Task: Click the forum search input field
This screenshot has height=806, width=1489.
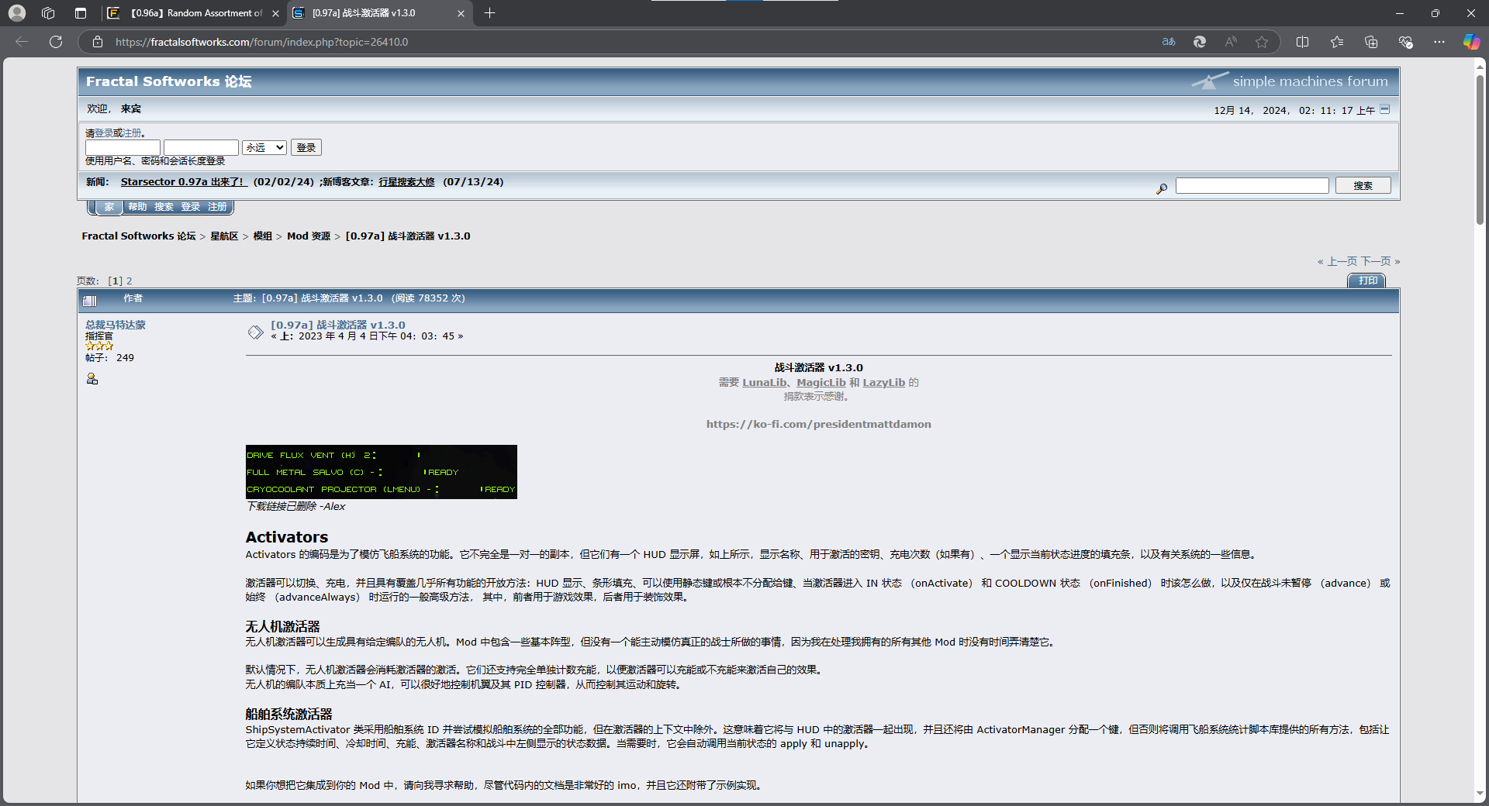Action: (x=1252, y=186)
